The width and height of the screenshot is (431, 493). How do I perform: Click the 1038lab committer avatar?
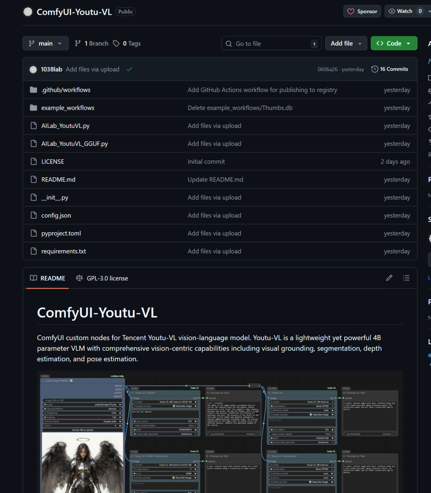point(33,69)
